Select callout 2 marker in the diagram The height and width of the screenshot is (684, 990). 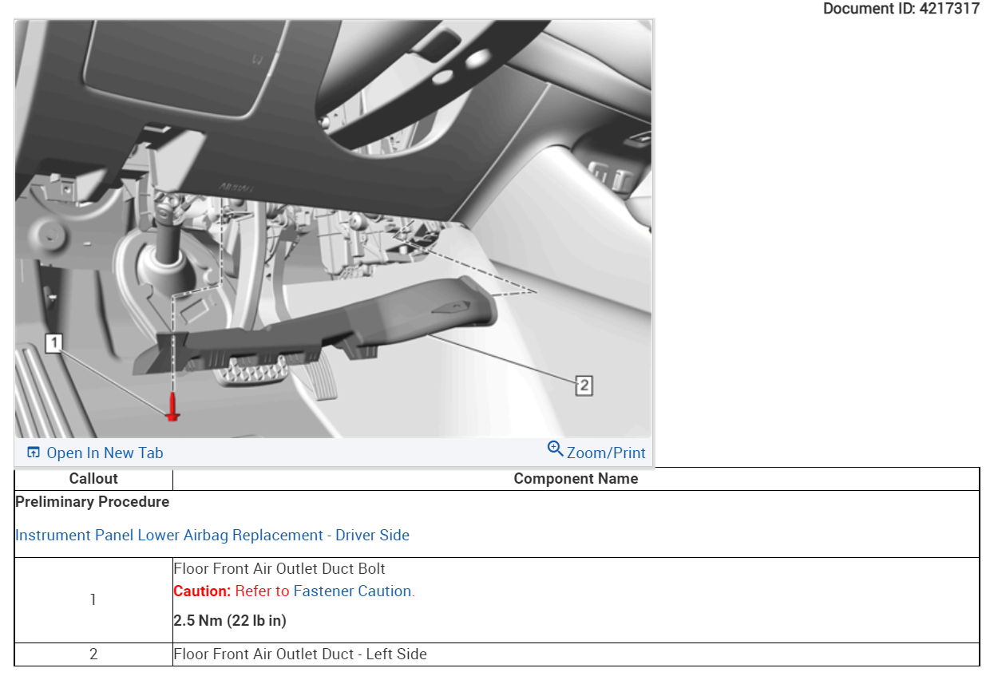coord(584,384)
